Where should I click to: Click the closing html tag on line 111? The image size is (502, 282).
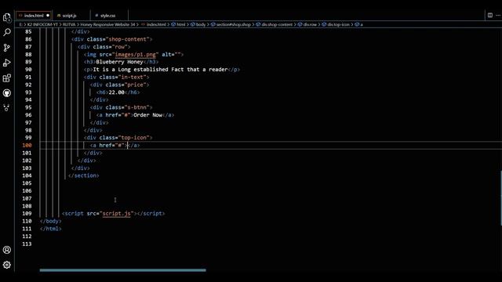tap(50, 229)
